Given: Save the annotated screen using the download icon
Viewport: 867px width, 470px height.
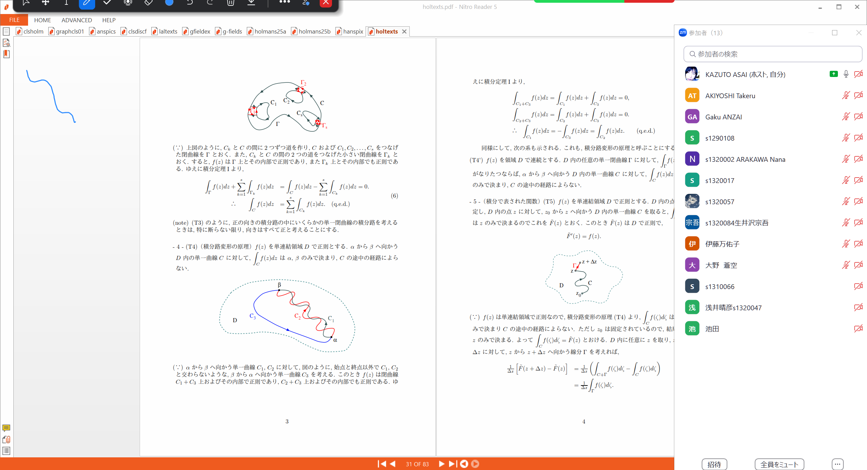Looking at the screenshot, I should click(x=252, y=3).
